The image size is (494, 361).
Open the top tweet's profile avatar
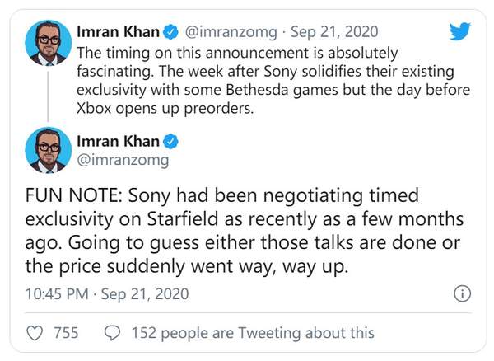48,43
